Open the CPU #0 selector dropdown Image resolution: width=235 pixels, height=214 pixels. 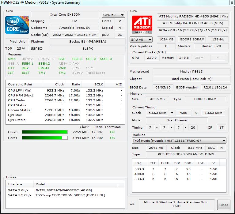[113, 15]
